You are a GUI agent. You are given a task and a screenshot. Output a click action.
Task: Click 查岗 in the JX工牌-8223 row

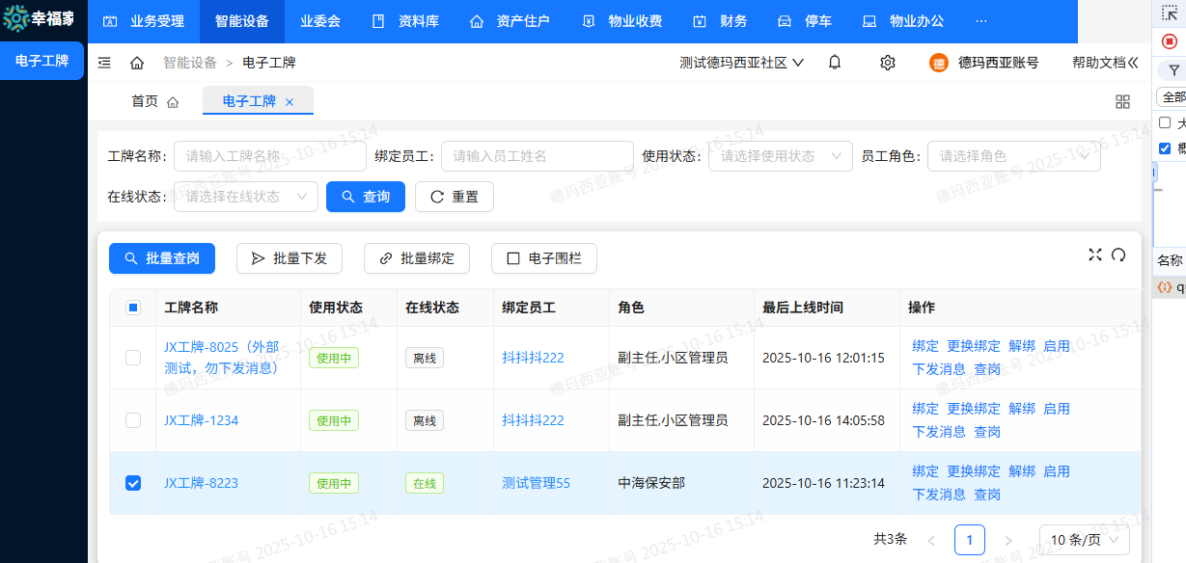987,495
